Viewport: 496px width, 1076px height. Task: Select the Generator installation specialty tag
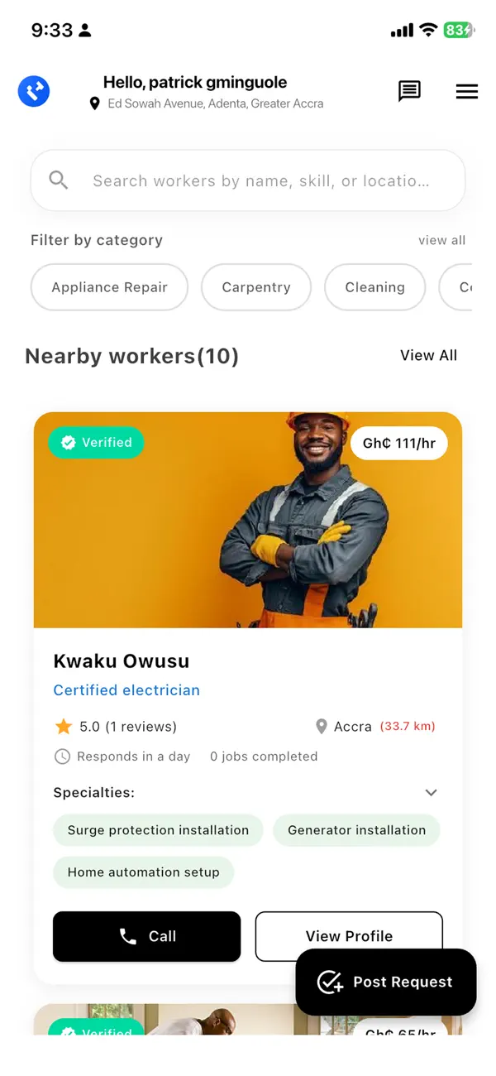pos(356,830)
